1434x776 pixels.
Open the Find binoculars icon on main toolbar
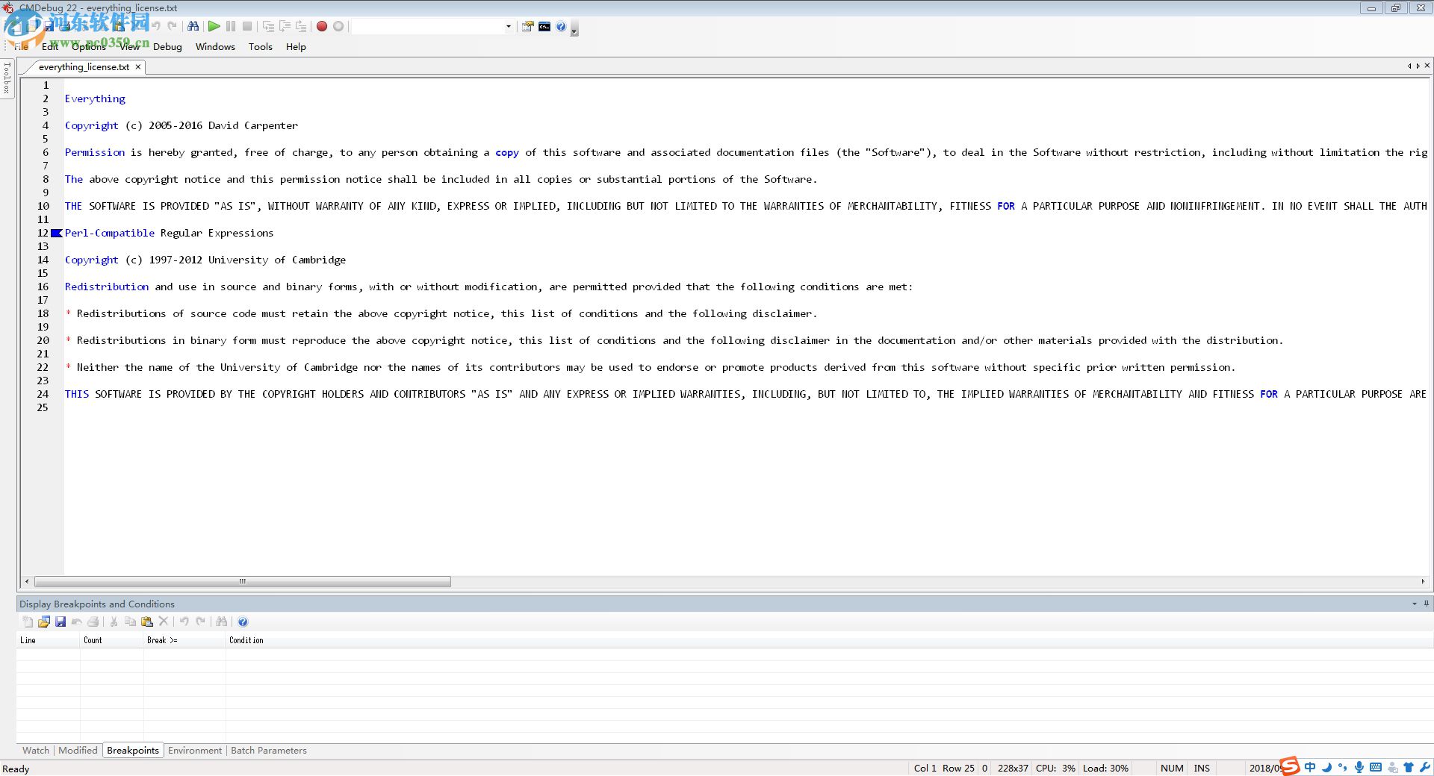[x=193, y=26]
